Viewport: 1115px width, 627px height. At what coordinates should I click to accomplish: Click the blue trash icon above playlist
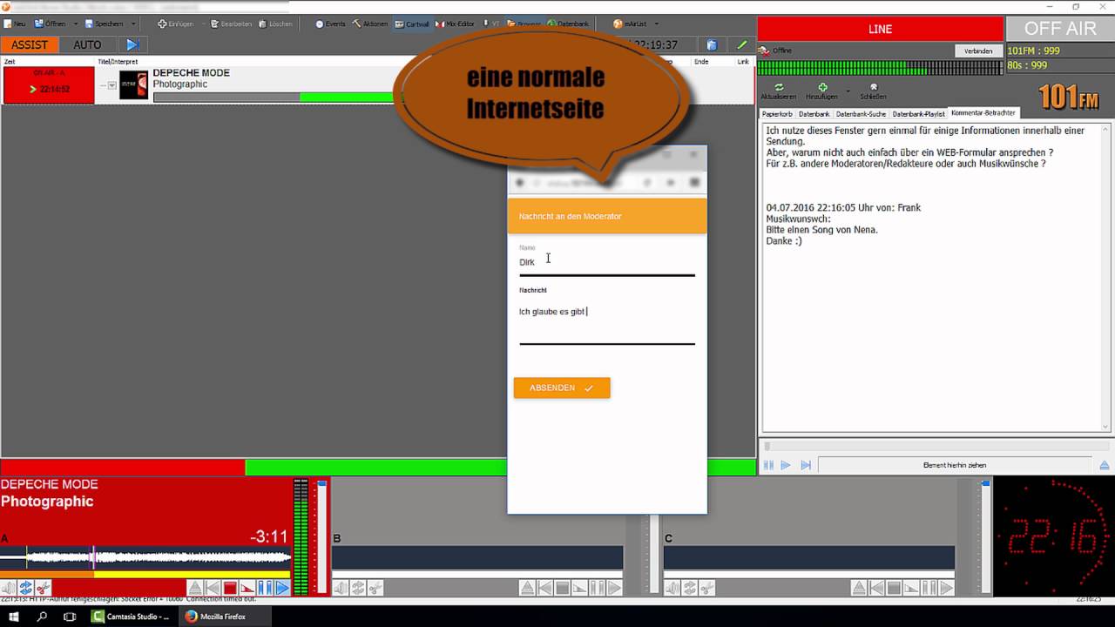pyautogui.click(x=712, y=44)
